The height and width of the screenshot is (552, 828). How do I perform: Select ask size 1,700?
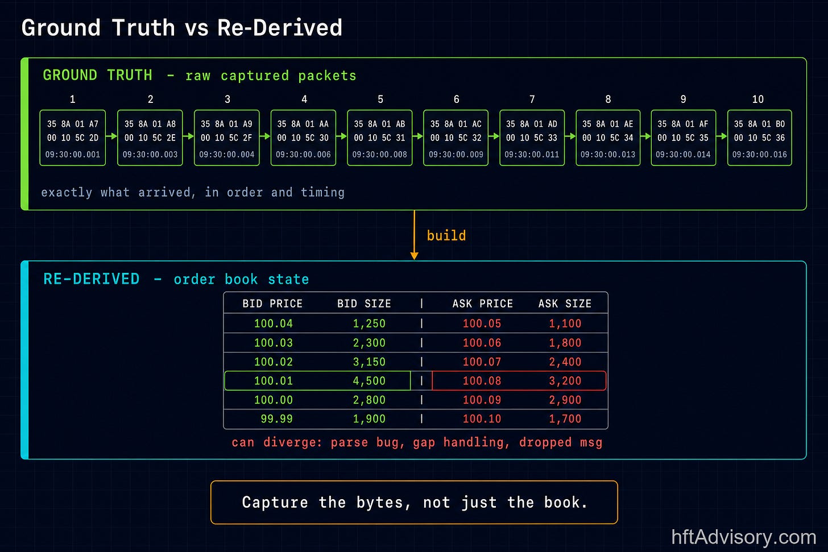tap(565, 419)
